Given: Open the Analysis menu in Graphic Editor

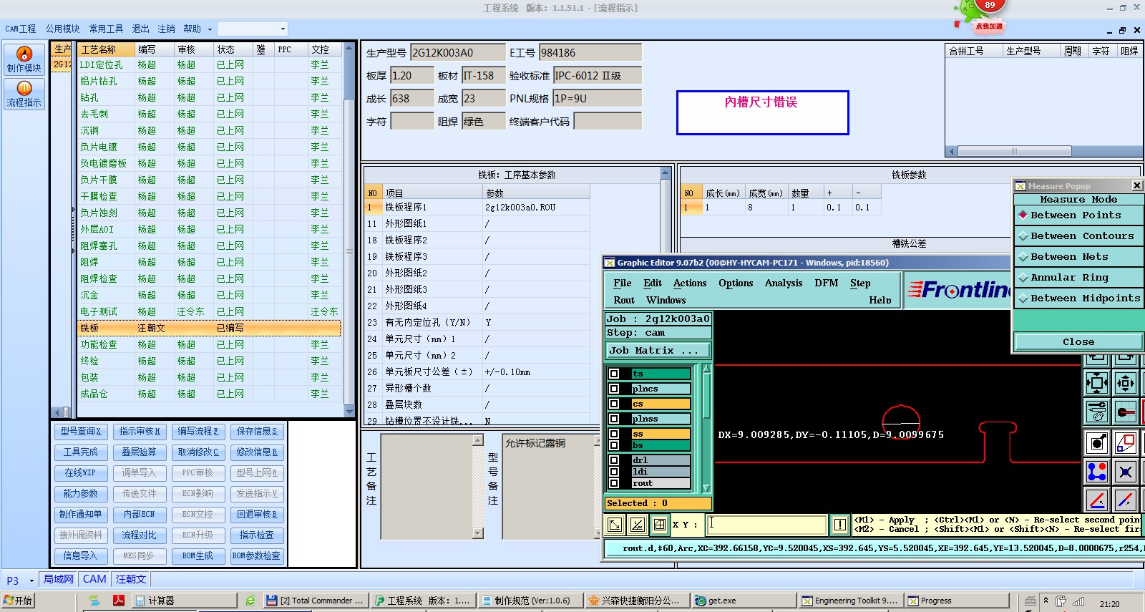Looking at the screenshot, I should (784, 283).
